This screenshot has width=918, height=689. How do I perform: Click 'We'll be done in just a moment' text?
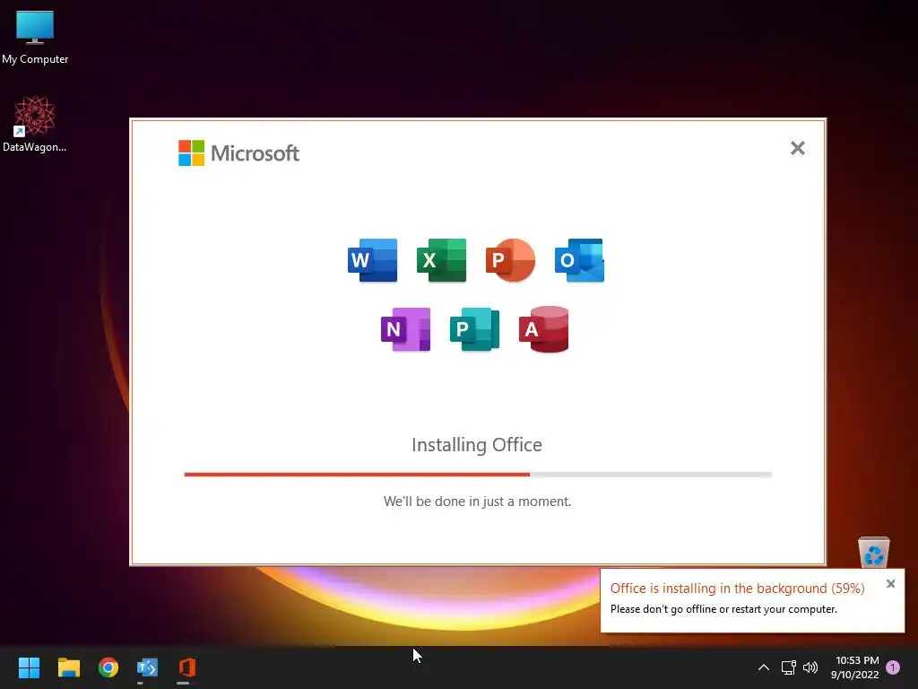[x=477, y=501]
